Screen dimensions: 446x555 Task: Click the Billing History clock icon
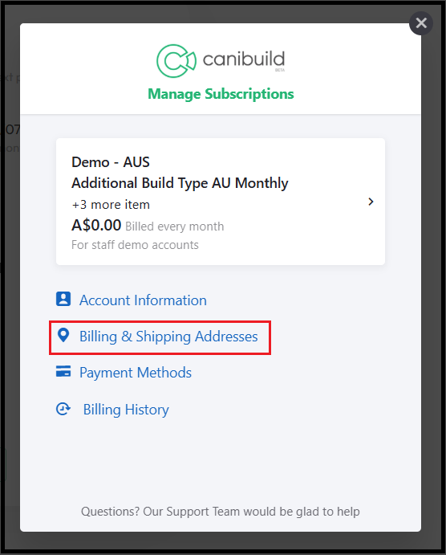pos(63,409)
